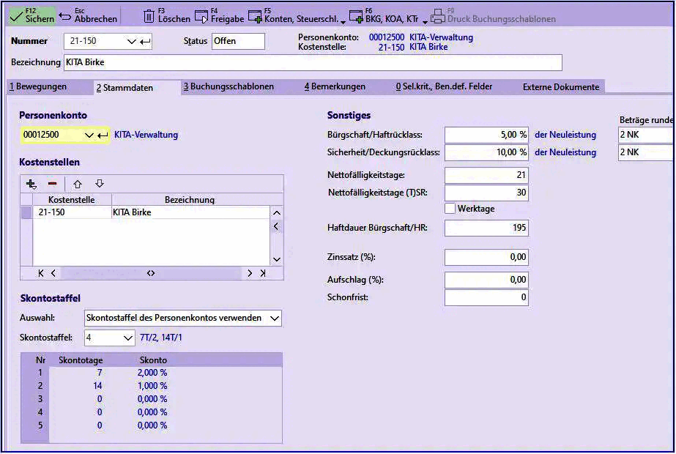Screen dimensions: 676x454
Task: Go to next record in Kostenstellen navigator
Action: 250,273
